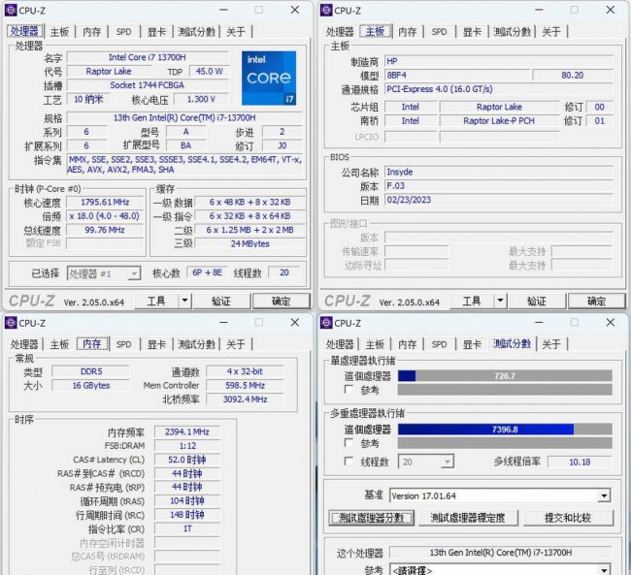Screen dimensions: 631x575
Task: Close the processor tab CPU-Z window
Action: pos(295,10)
